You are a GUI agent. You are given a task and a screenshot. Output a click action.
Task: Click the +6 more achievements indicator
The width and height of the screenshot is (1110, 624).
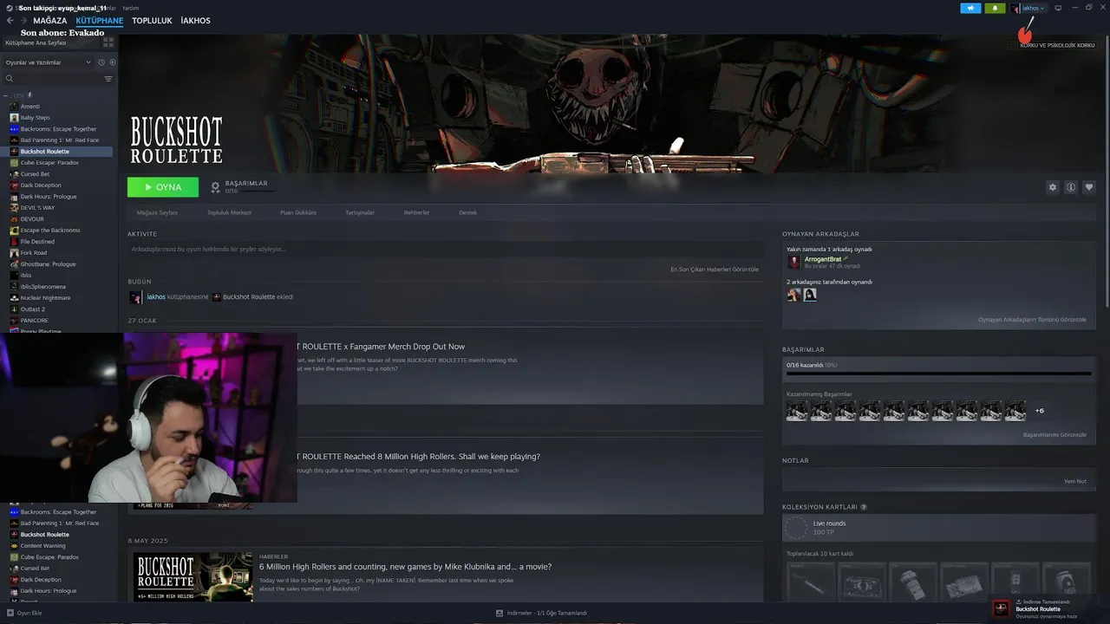click(1040, 411)
